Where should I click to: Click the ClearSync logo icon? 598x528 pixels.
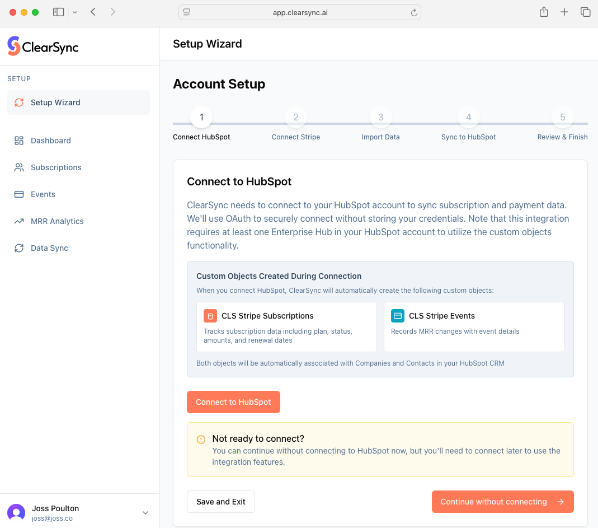tap(13, 46)
